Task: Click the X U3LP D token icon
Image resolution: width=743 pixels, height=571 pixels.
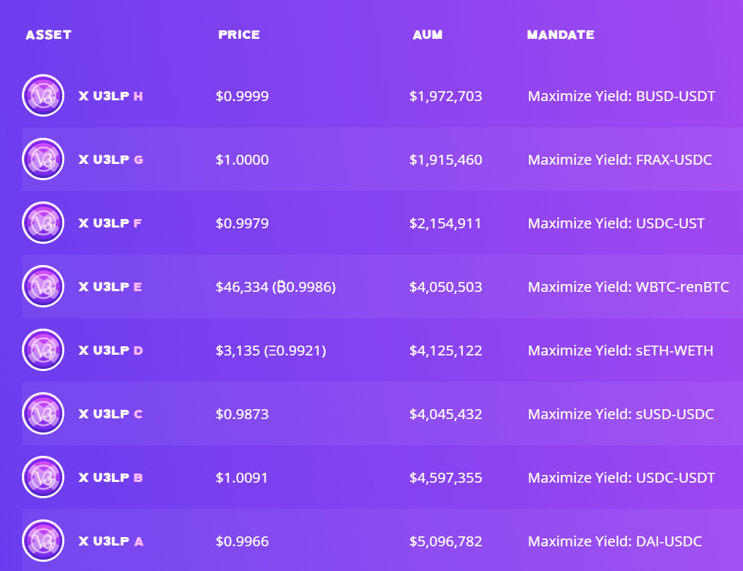Action: 43,350
